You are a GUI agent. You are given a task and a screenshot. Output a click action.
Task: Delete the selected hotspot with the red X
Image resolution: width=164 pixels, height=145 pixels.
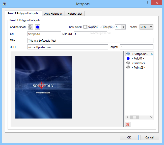click(128, 124)
